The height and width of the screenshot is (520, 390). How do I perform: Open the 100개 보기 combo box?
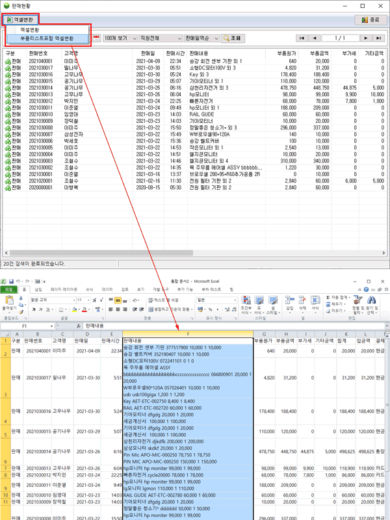pyautogui.click(x=120, y=38)
